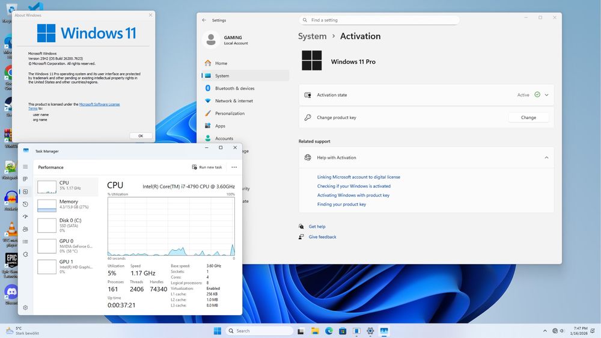Open the Microsoft Software License Terms link
This screenshot has height=338, width=601.
pos(99,104)
